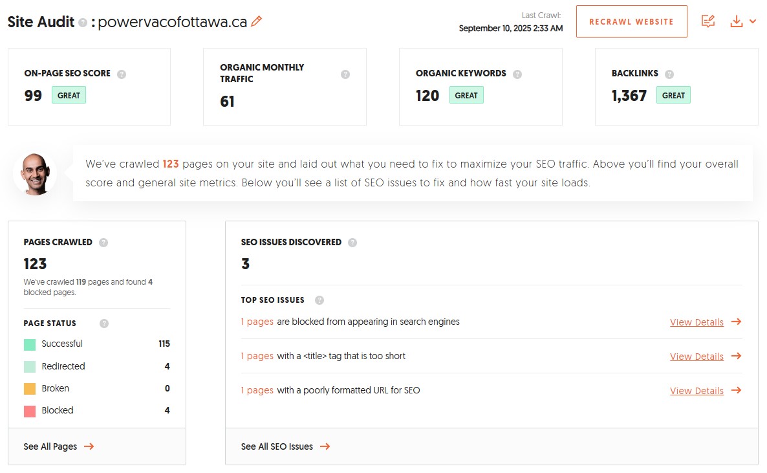Open See All Pages link
The height and width of the screenshot is (473, 767).
(58, 446)
